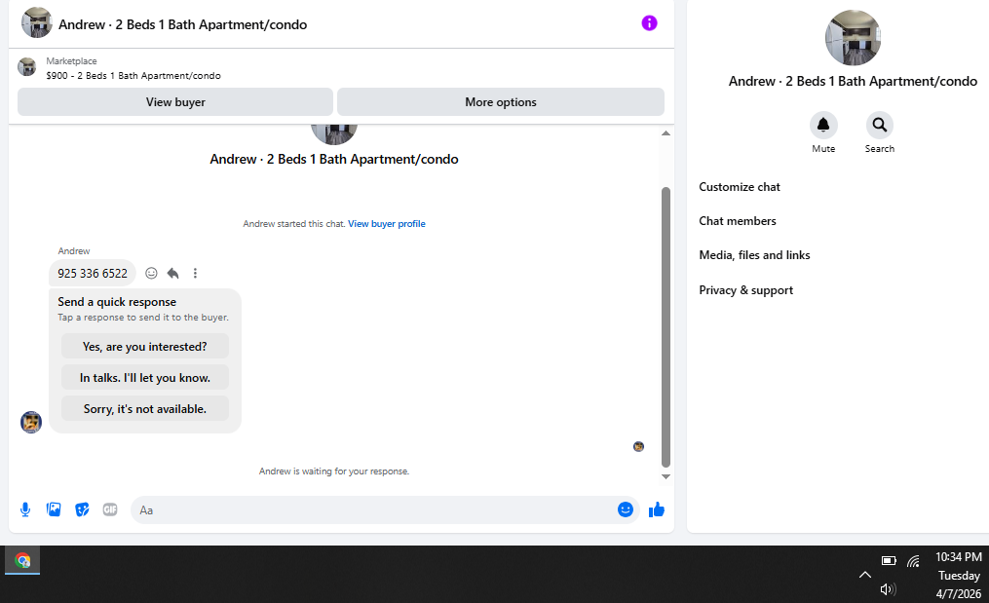
Task: Open the emoji picker in message box
Action: click(x=625, y=509)
